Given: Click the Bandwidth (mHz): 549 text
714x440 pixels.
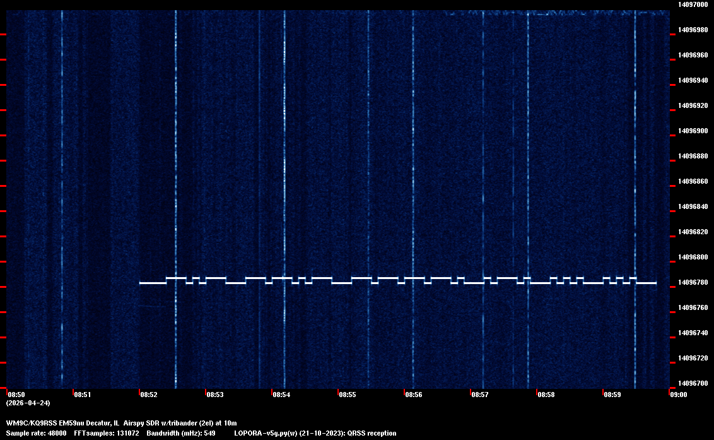Looking at the screenshot, I should [182, 433].
